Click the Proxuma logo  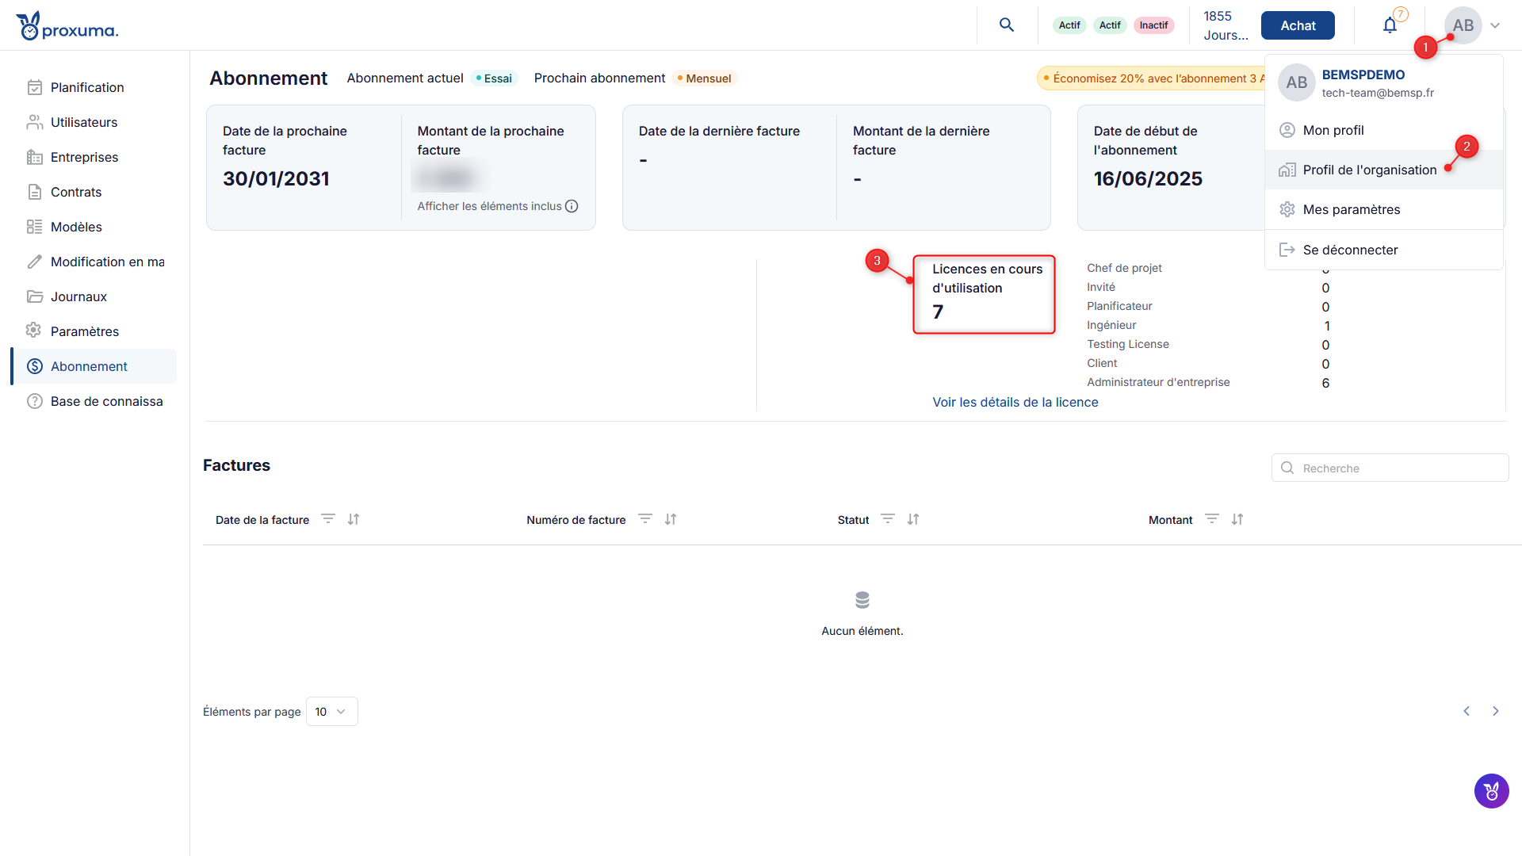click(x=67, y=26)
